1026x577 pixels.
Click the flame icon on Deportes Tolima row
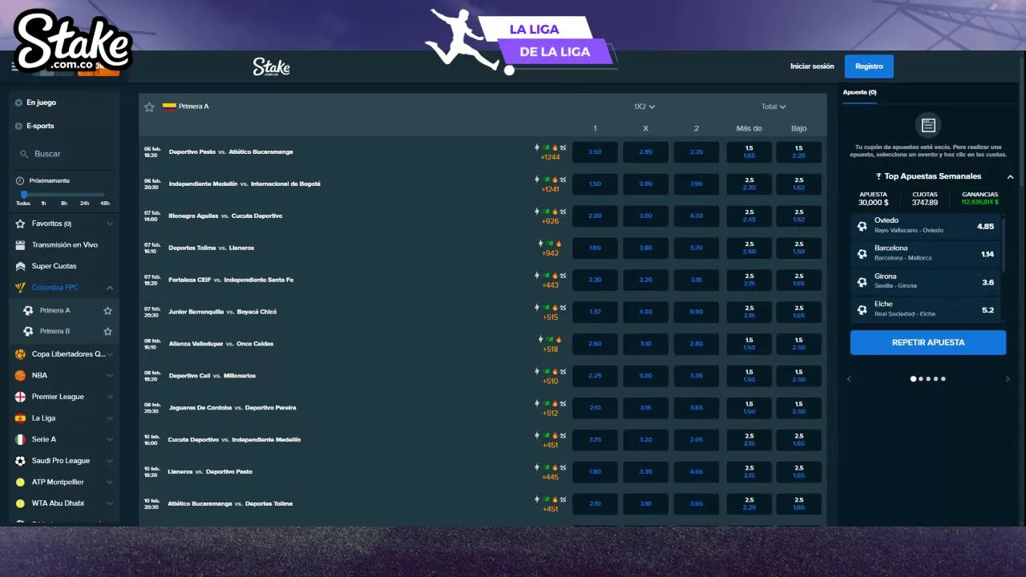coord(559,244)
